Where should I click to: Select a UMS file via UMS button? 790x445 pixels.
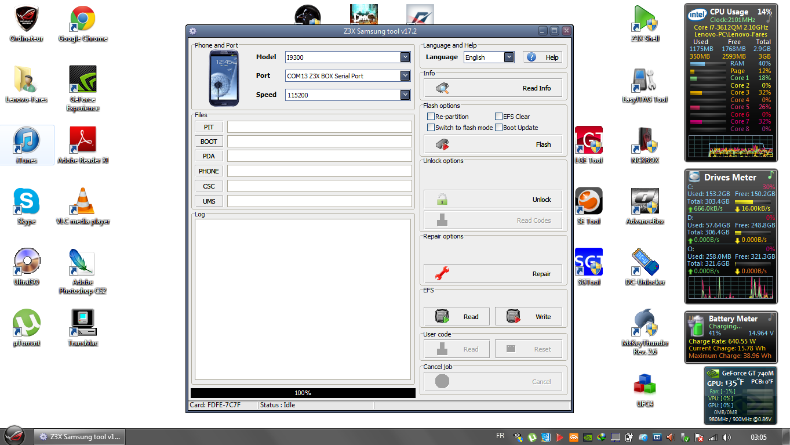[209, 201]
